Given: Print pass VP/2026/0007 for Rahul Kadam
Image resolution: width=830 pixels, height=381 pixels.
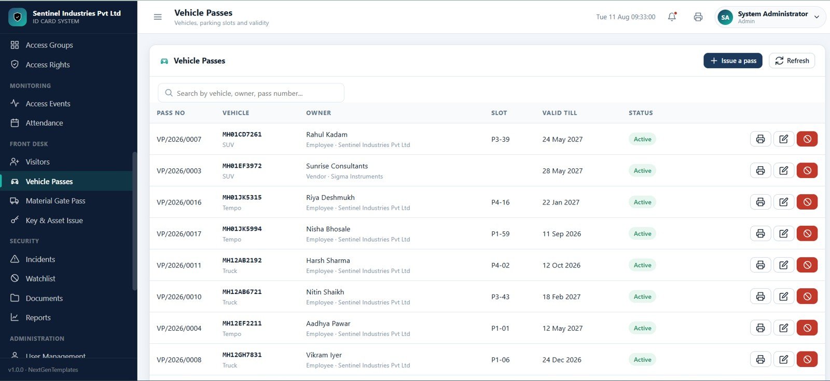Looking at the screenshot, I should 760,139.
